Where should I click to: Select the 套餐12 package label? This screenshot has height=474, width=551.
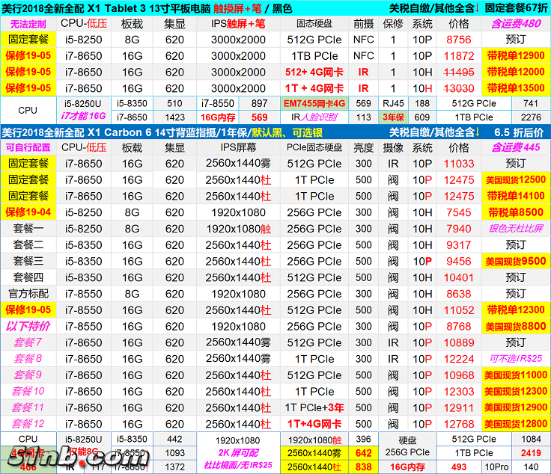[28, 424]
